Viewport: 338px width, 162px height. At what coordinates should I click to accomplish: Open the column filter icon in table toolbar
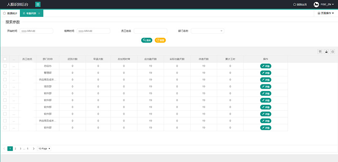point(320,51)
